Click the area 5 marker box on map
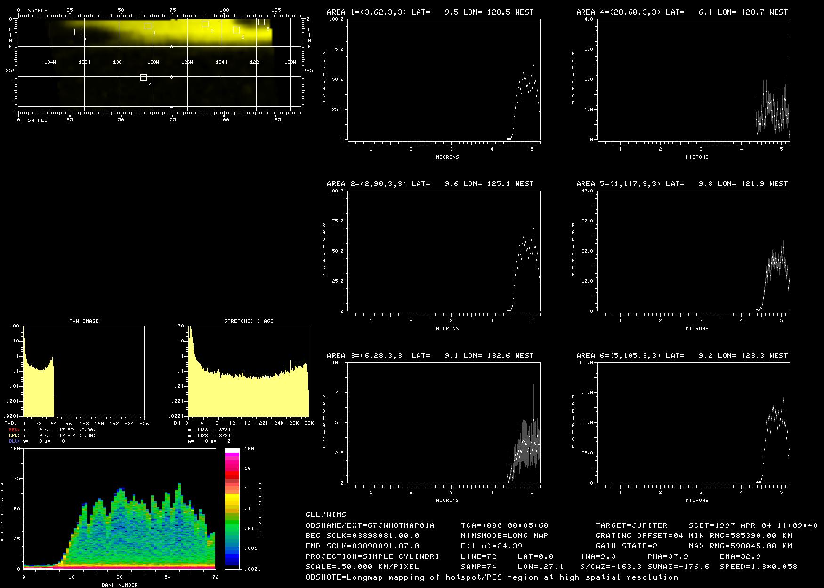 (x=261, y=22)
